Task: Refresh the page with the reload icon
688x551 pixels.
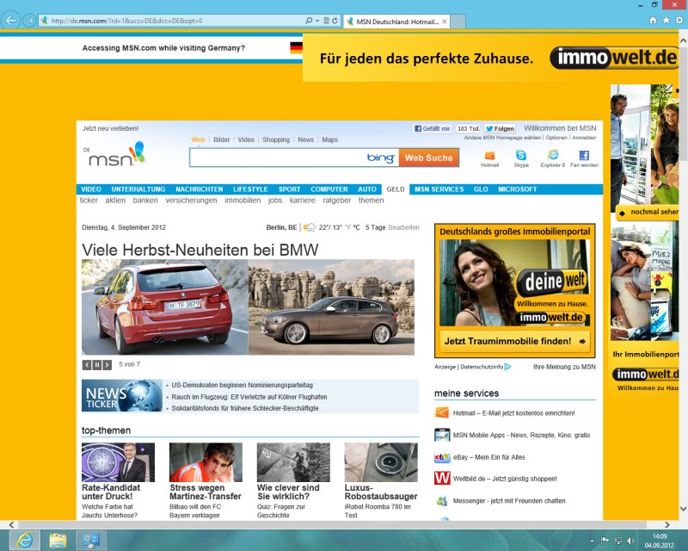Action: pos(335,21)
